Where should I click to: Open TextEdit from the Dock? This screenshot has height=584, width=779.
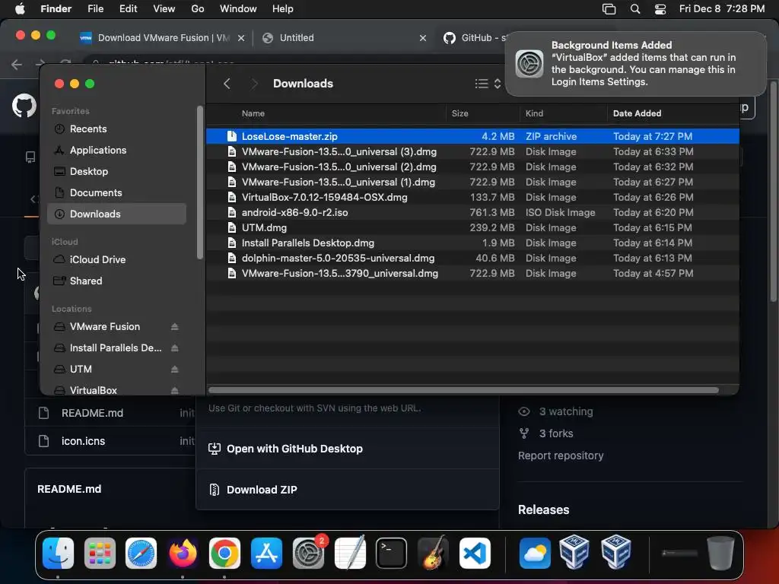[x=350, y=553]
